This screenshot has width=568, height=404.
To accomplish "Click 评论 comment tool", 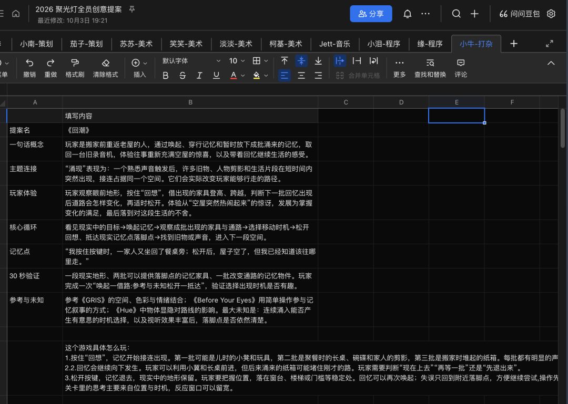I will click(461, 68).
